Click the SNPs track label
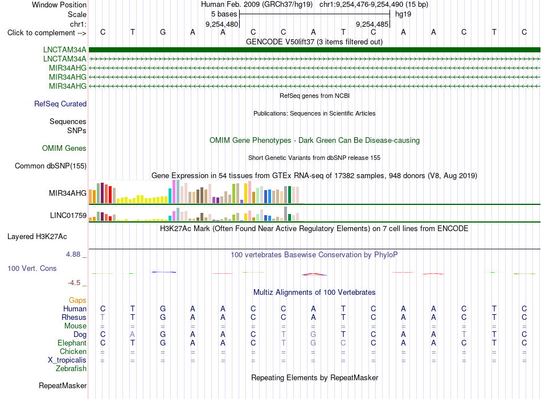This screenshot has width=541, height=399. coord(77,131)
